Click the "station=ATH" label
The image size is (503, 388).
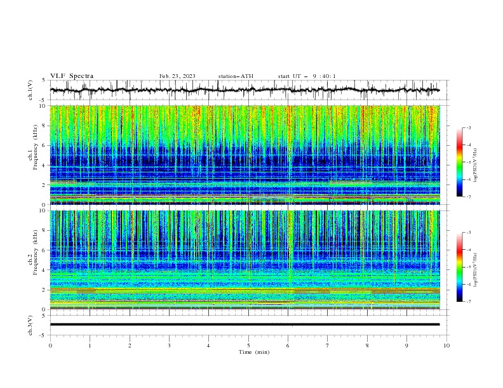(x=236, y=76)
